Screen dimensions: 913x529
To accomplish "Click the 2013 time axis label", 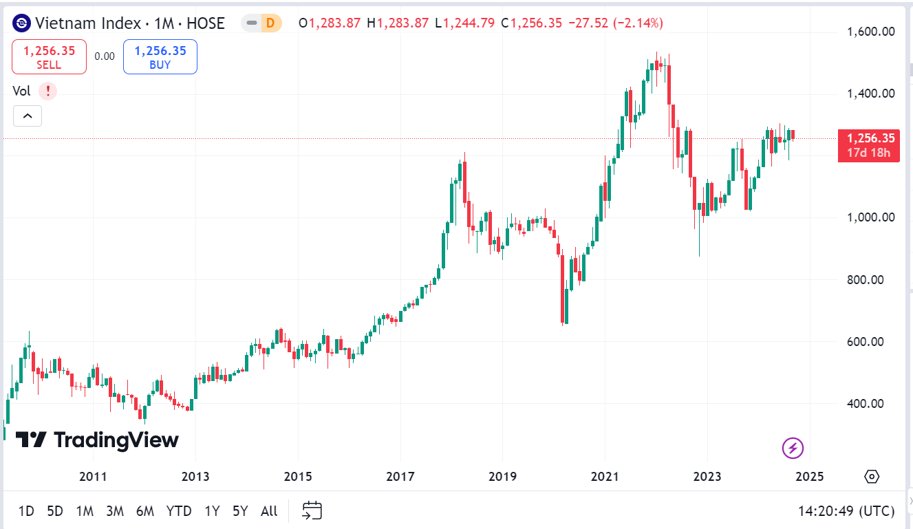I will click(195, 477).
